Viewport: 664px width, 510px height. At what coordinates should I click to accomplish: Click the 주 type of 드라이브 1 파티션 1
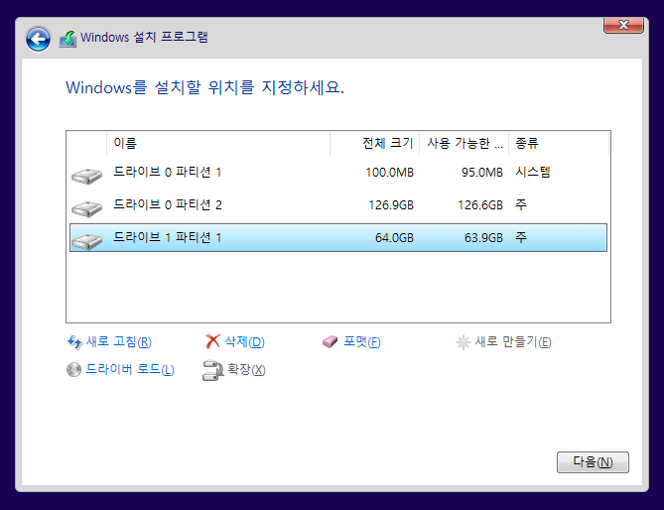click(521, 237)
